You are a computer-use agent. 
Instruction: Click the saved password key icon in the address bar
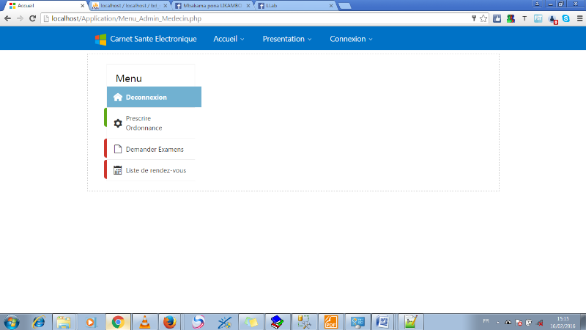[x=474, y=18]
